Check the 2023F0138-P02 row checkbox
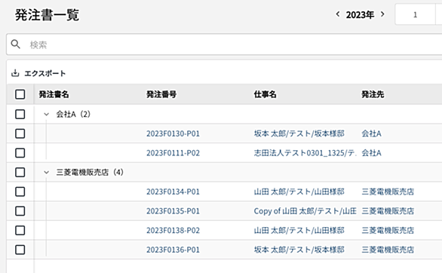Viewport: 442px width, 273px height. (20, 231)
